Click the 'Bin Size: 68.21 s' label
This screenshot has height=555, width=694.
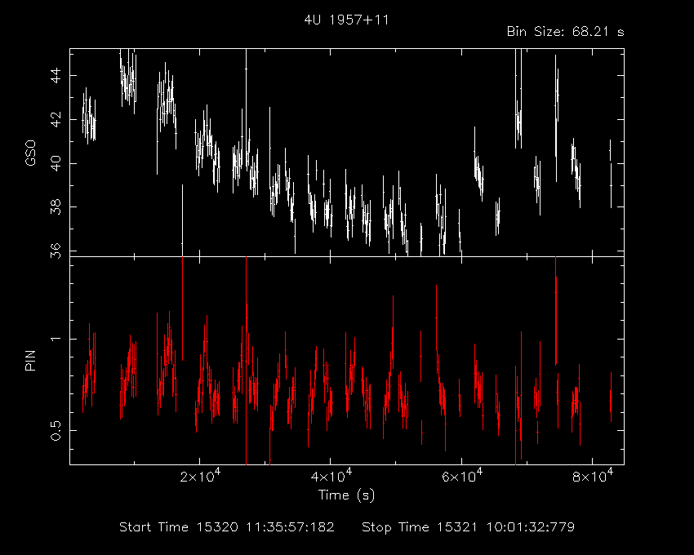coord(565,32)
